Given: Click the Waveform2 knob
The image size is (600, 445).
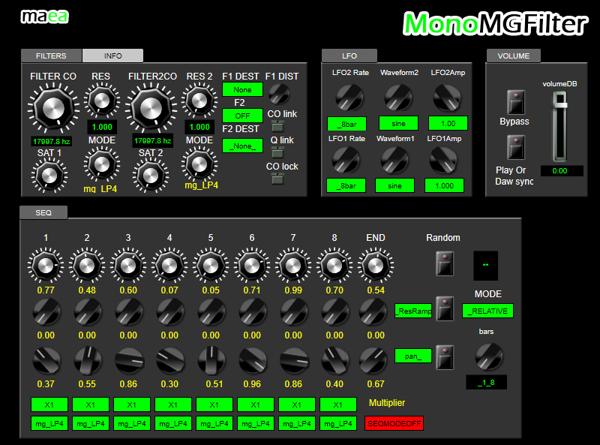Looking at the screenshot, I should (398, 98).
